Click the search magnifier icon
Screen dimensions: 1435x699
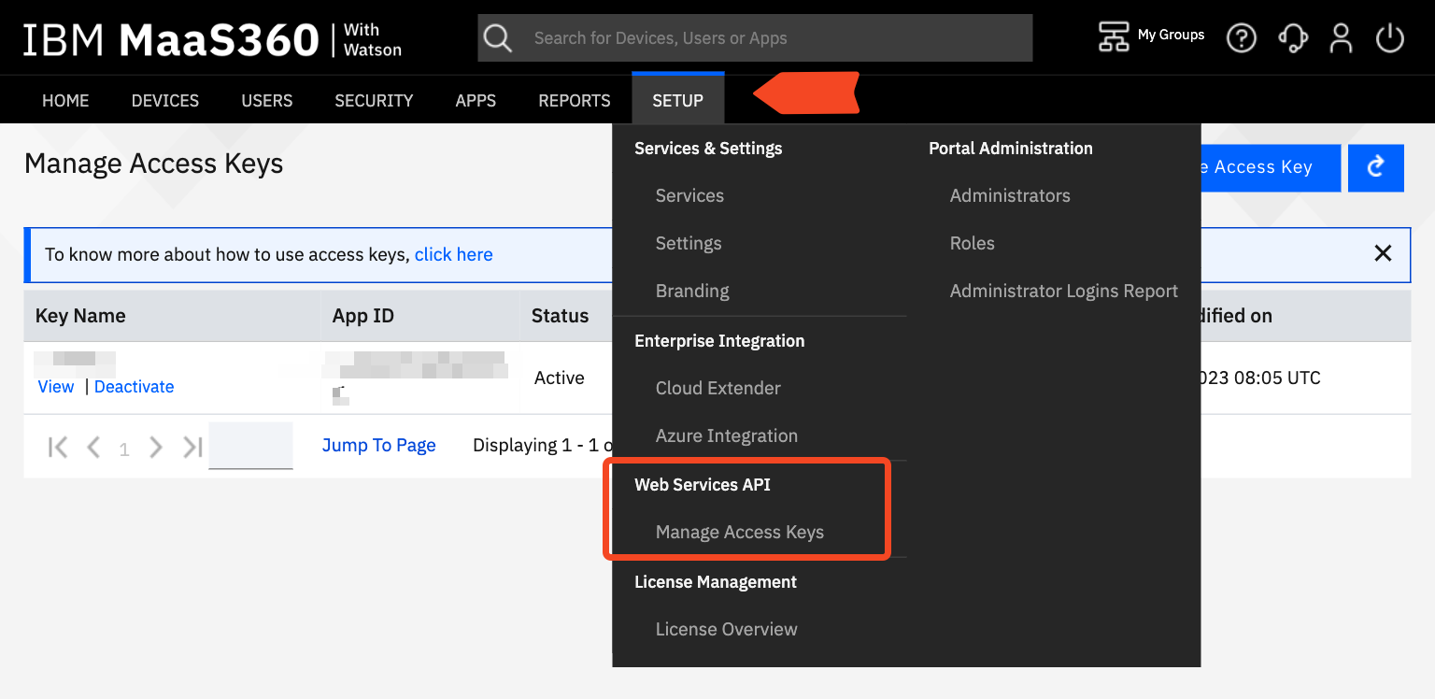[x=498, y=38]
